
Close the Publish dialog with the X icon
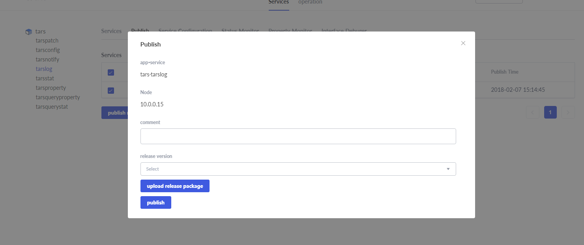click(463, 43)
